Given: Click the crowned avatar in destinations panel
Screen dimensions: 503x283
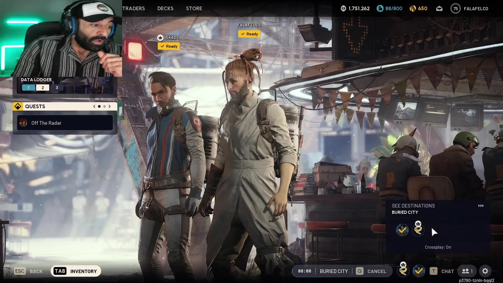Looking at the screenshot, I should (x=418, y=229).
